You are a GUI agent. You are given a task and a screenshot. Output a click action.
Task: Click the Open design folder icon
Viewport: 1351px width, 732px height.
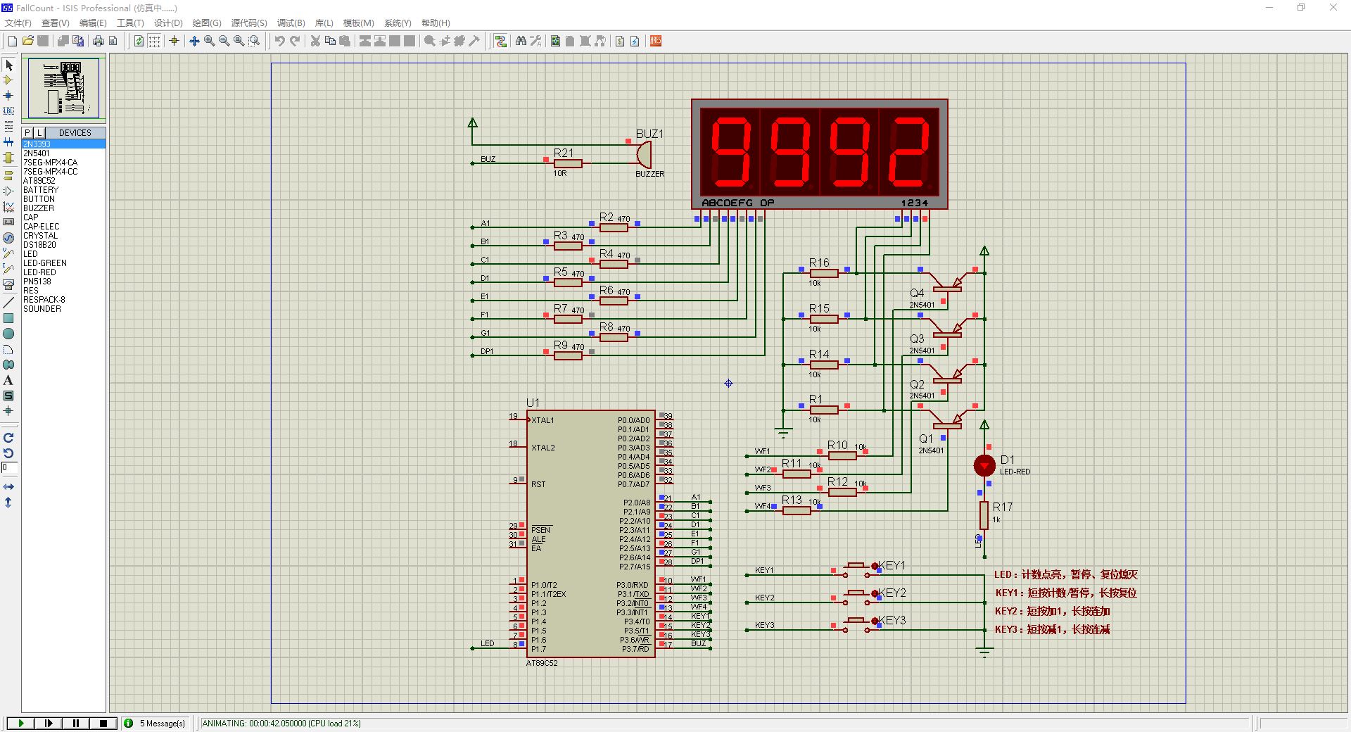27,41
